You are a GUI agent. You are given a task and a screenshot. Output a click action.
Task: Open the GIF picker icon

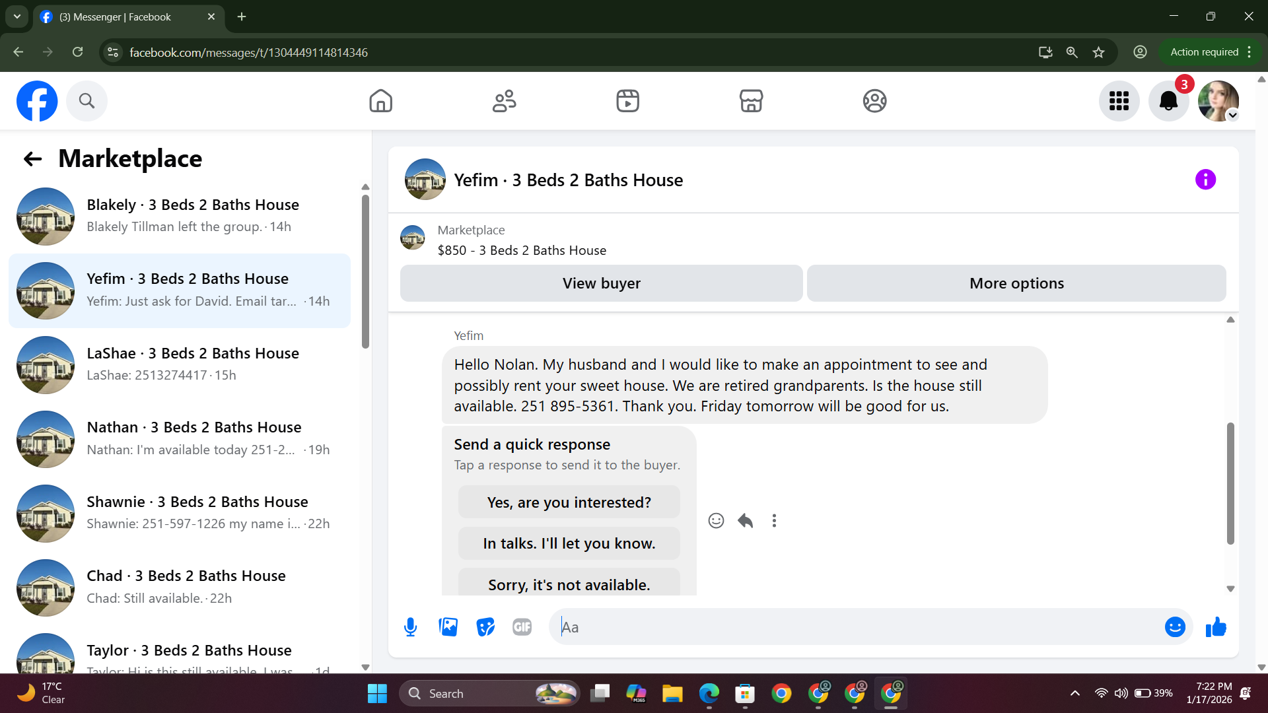522,627
